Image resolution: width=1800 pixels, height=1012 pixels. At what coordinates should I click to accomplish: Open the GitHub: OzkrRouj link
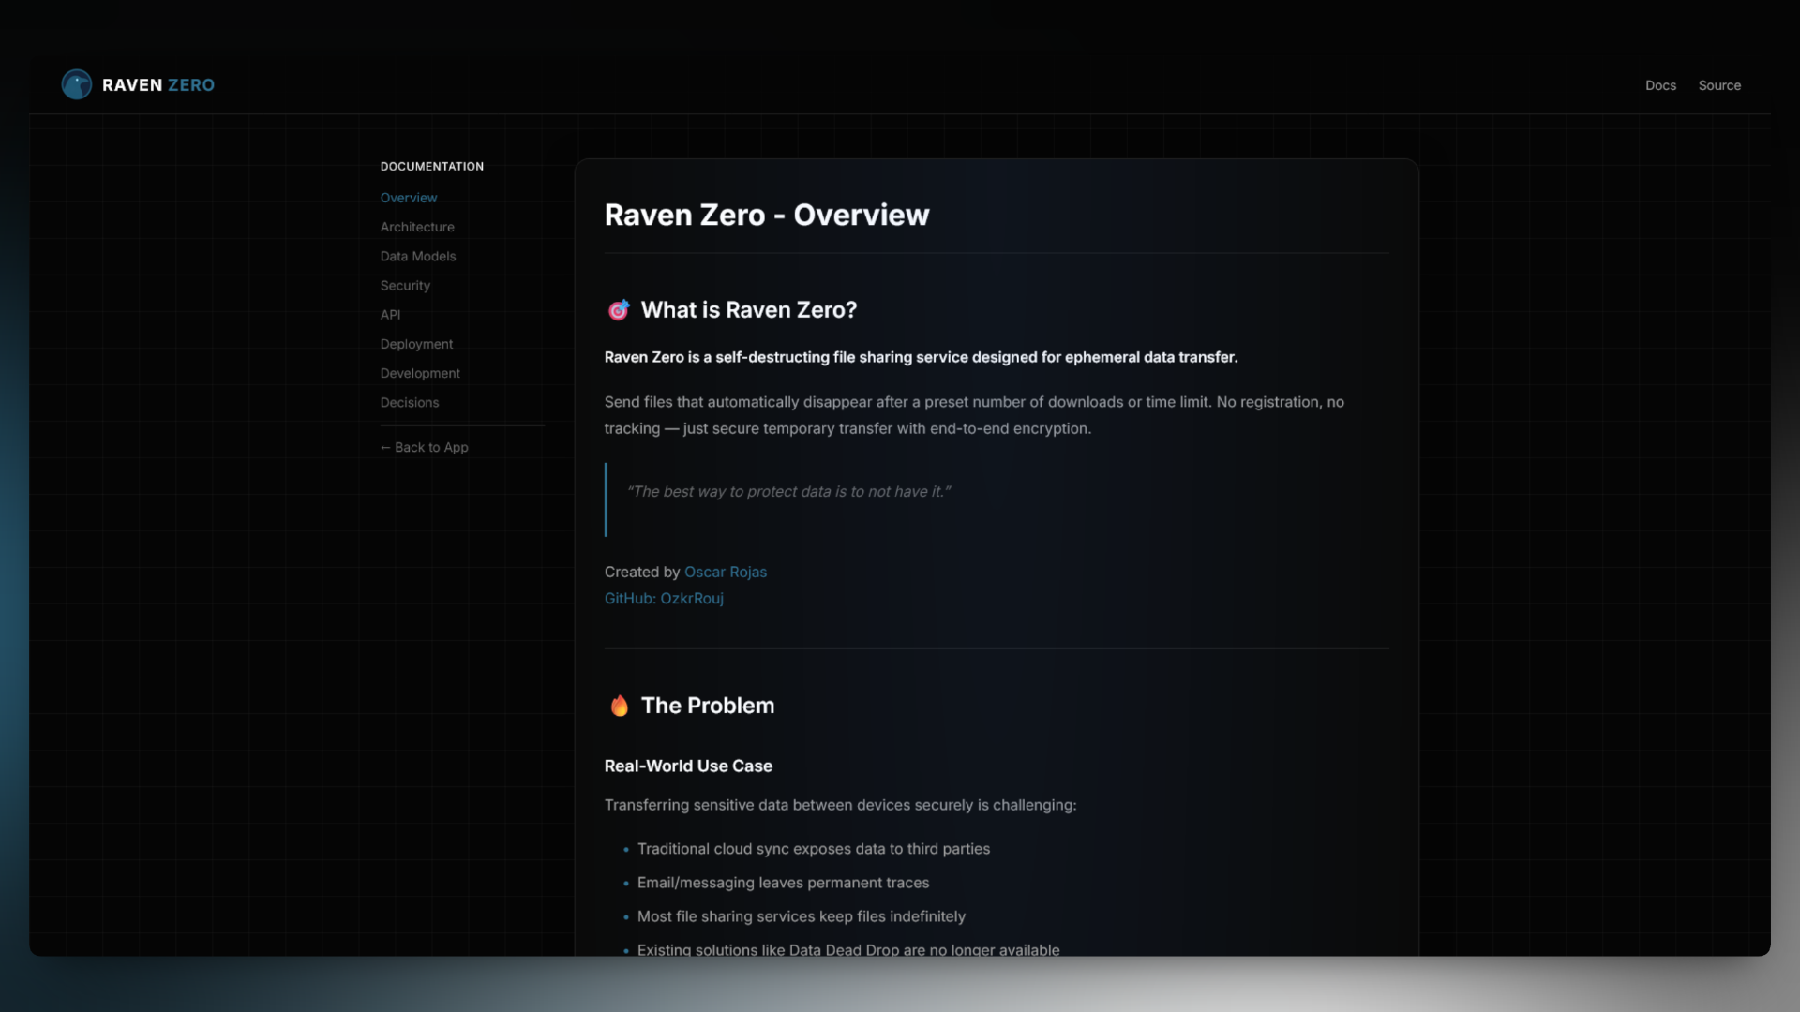664,598
